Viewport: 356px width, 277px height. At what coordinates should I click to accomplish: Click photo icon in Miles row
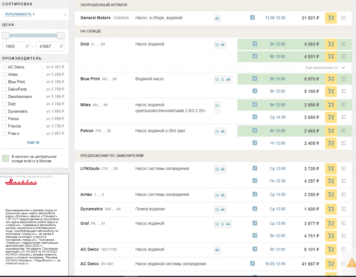click(x=217, y=105)
